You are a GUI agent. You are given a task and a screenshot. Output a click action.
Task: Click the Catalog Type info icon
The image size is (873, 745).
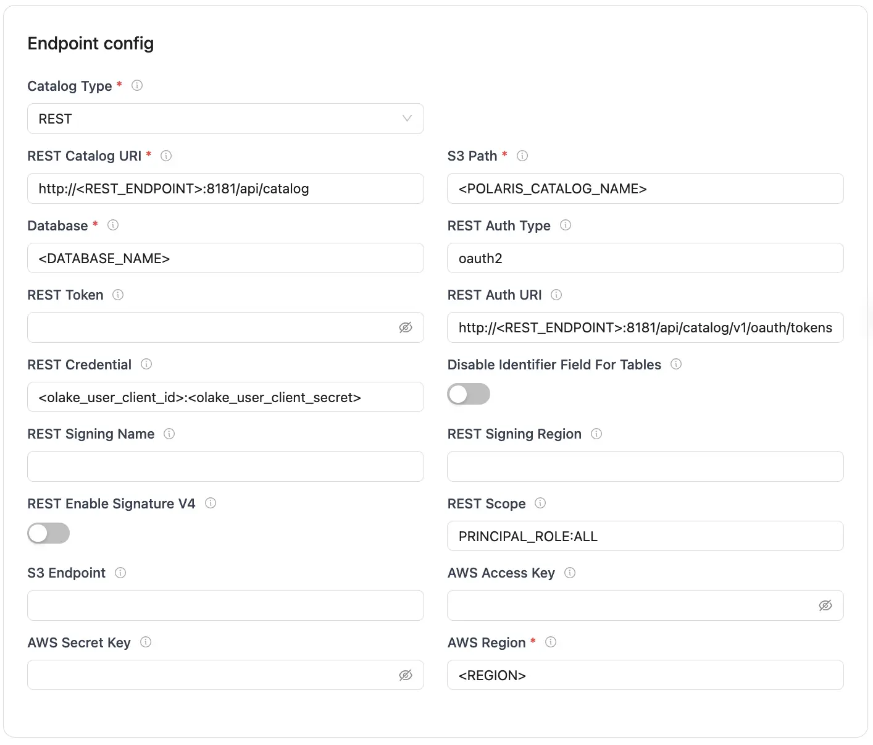pos(136,86)
